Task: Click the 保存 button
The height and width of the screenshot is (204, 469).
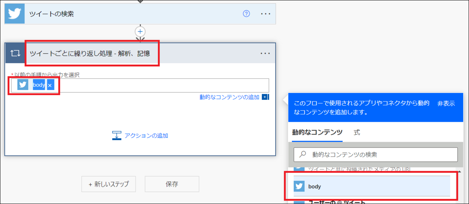Action: (172, 184)
